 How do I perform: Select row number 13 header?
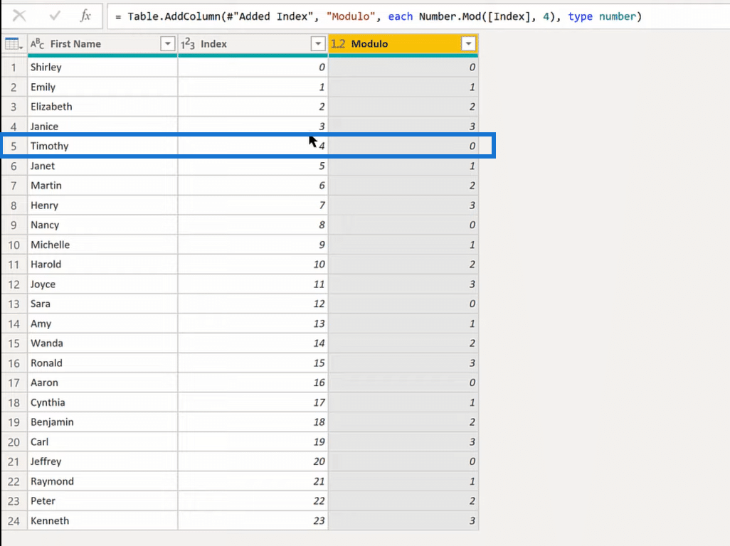(14, 304)
